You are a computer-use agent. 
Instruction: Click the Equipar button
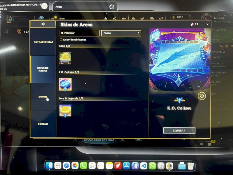coord(179,130)
